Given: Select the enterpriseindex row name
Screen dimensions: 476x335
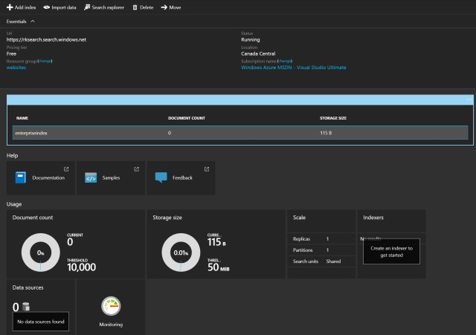Looking at the screenshot, I should [x=31, y=133].
